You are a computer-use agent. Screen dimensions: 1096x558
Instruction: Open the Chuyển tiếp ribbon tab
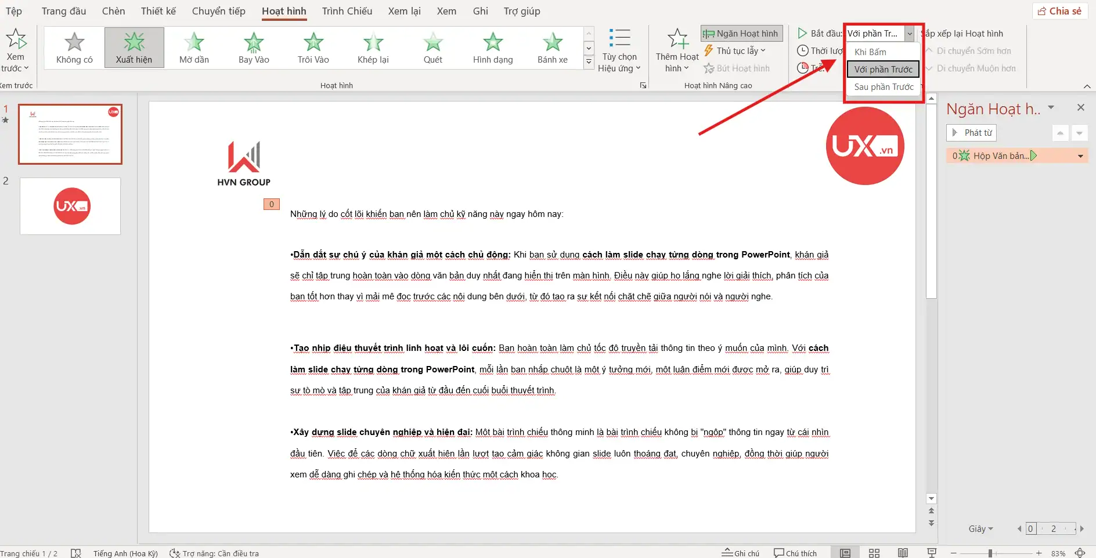(x=218, y=11)
